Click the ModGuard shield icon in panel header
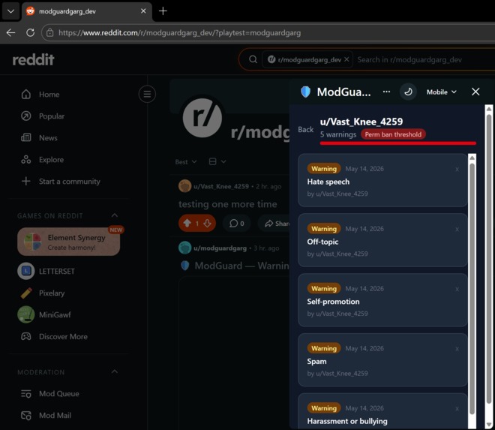 (305, 92)
